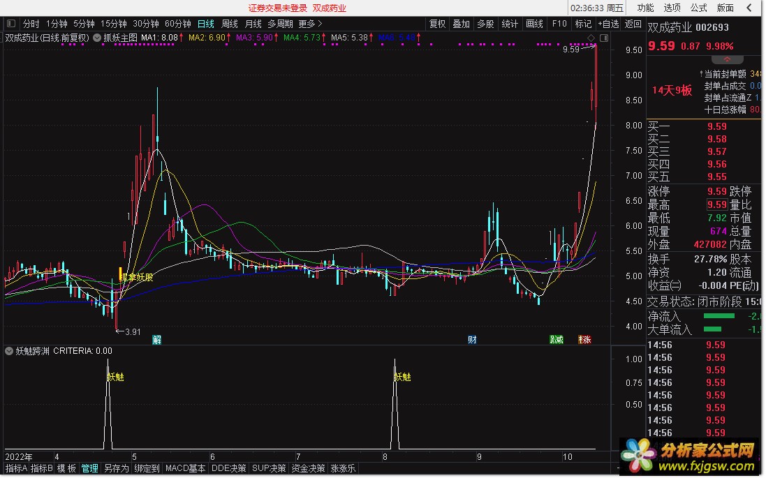Screen dimensions: 766x478
Task: Open the 多股 multi-stock view
Action: [485, 24]
